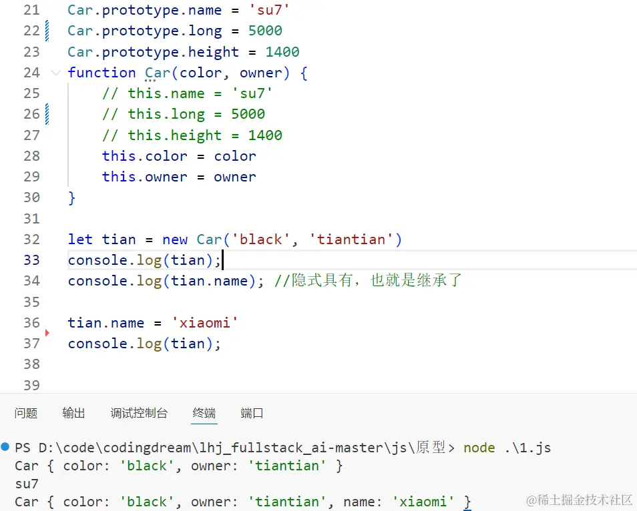
Task: Switch to the 输出 tab
Action: point(73,413)
